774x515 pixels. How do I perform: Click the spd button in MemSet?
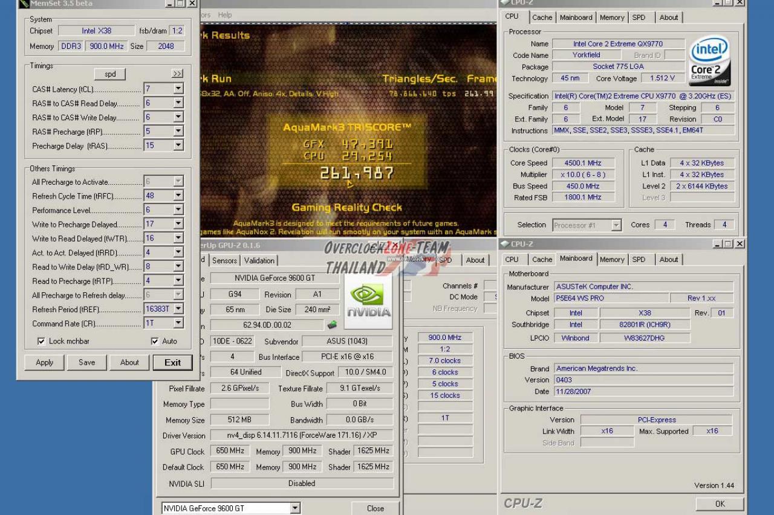point(110,74)
